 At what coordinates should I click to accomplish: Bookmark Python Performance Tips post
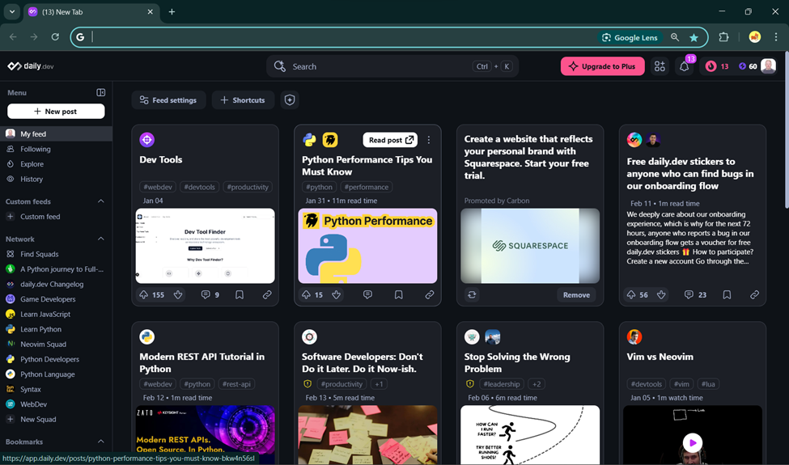(x=398, y=294)
